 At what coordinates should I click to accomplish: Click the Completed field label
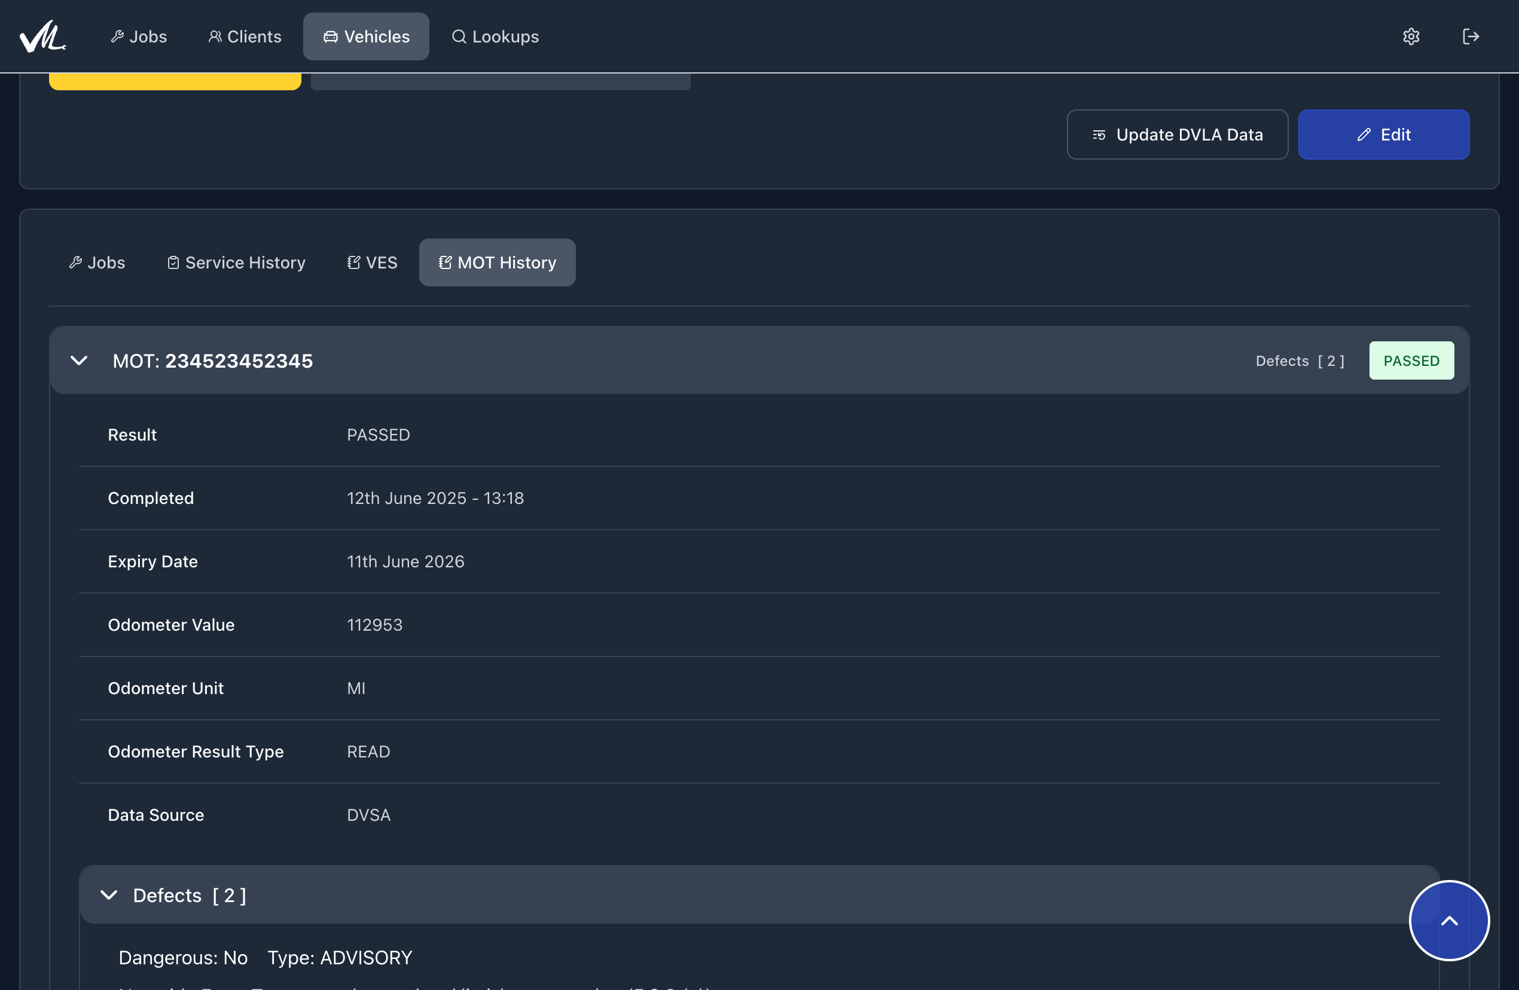point(151,498)
